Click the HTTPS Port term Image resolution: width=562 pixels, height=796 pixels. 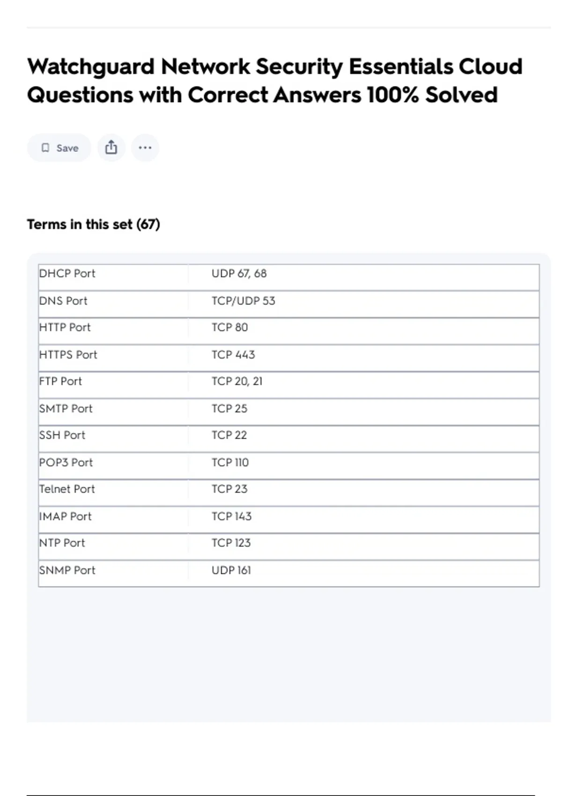click(x=68, y=355)
